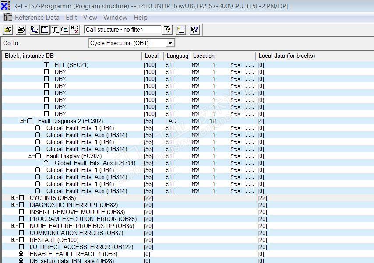Image resolution: width=374 pixels, height=263 pixels.
Task: Click the PROGRAM_EXECUTION_ERROR (OB85) block icon
Action: pos(21,219)
